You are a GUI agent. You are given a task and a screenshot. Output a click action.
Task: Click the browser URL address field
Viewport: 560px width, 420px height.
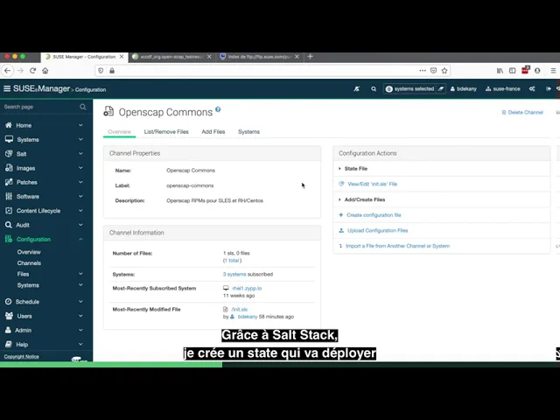click(264, 71)
